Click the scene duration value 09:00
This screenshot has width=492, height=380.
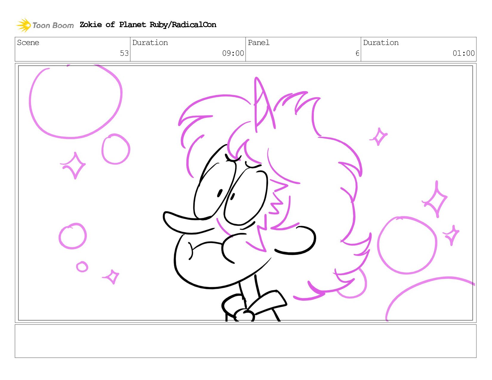(x=233, y=53)
